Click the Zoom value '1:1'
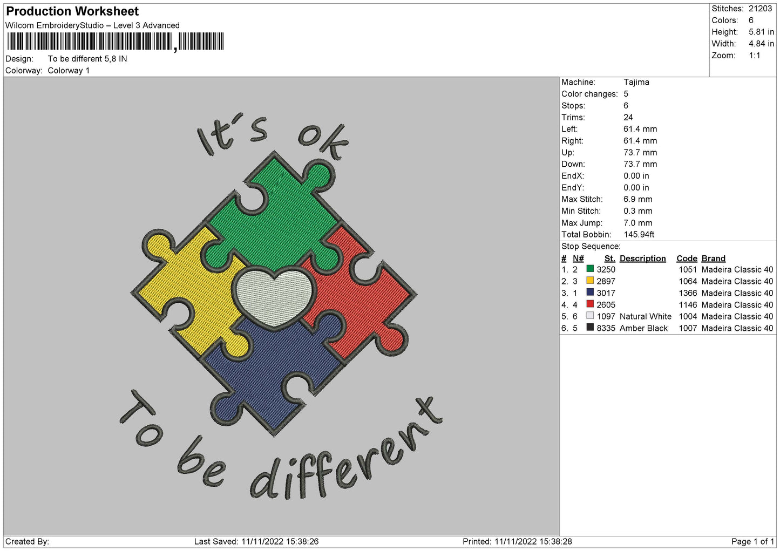Image resolution: width=780 pixels, height=551 pixels. pyautogui.click(x=754, y=56)
